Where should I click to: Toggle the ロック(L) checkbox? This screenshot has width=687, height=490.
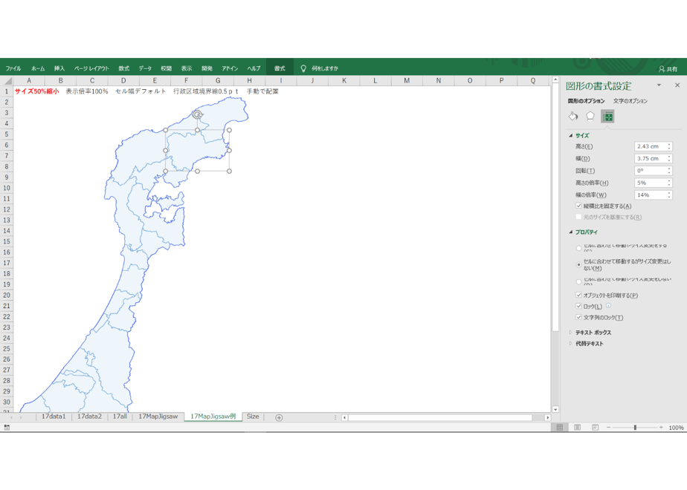[x=578, y=306]
